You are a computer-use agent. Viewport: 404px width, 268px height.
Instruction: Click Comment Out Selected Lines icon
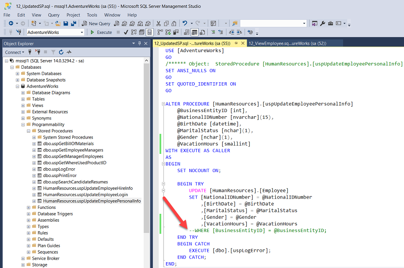click(x=213, y=32)
